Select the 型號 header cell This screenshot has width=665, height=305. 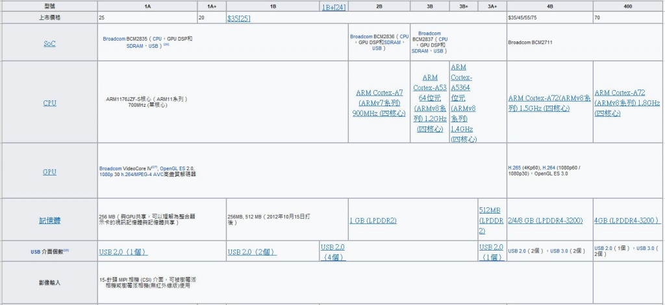click(x=49, y=6)
